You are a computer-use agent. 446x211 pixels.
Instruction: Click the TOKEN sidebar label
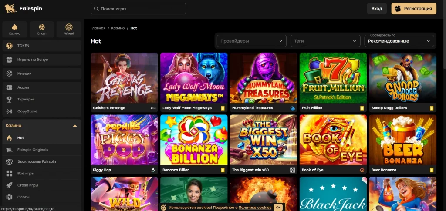[x=24, y=46]
